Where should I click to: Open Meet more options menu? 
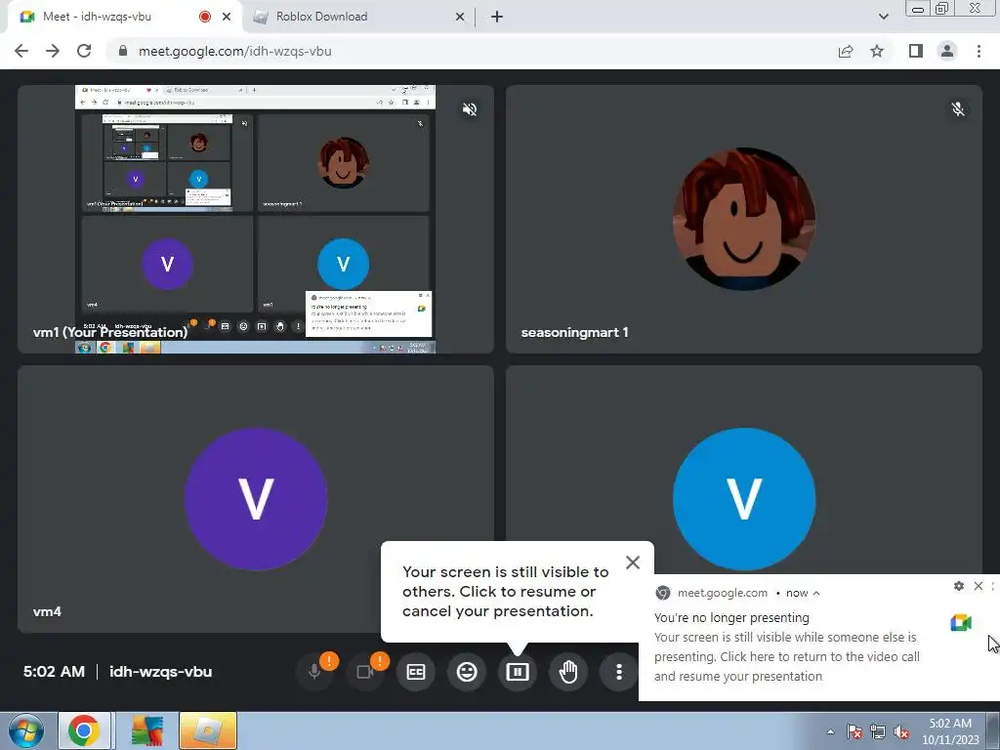pyautogui.click(x=618, y=672)
